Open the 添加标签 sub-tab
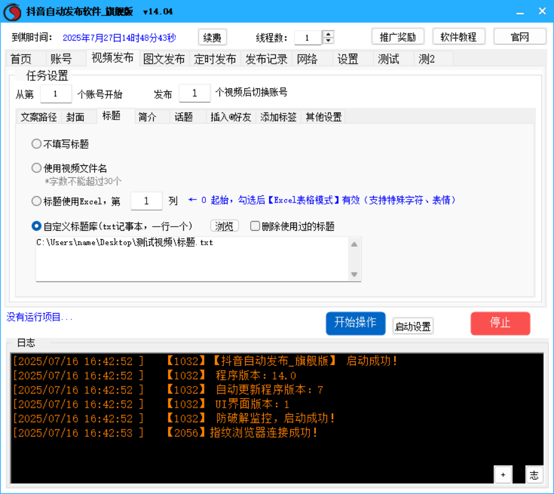The image size is (554, 494). coord(278,117)
